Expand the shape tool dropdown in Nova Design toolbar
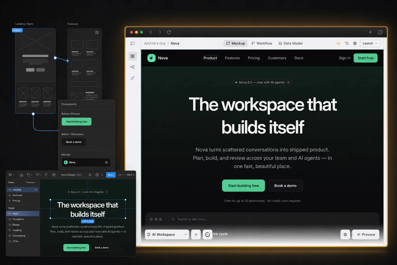The width and height of the screenshot is (397, 265). [x=29, y=175]
